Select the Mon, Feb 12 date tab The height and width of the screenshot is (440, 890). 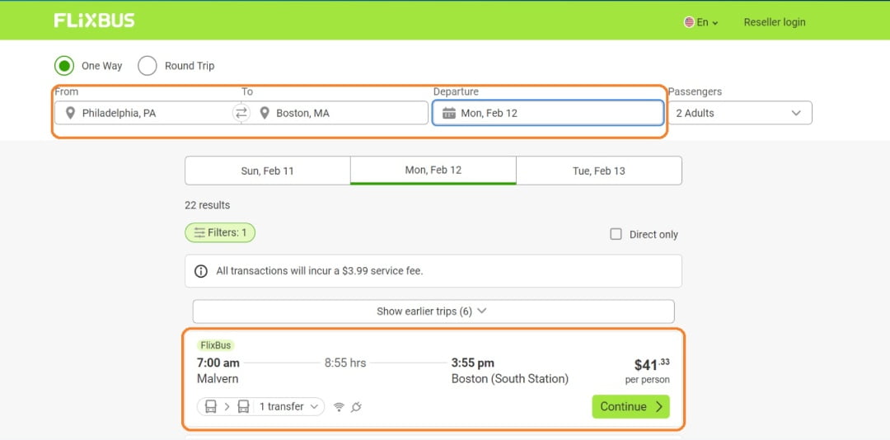(x=433, y=171)
